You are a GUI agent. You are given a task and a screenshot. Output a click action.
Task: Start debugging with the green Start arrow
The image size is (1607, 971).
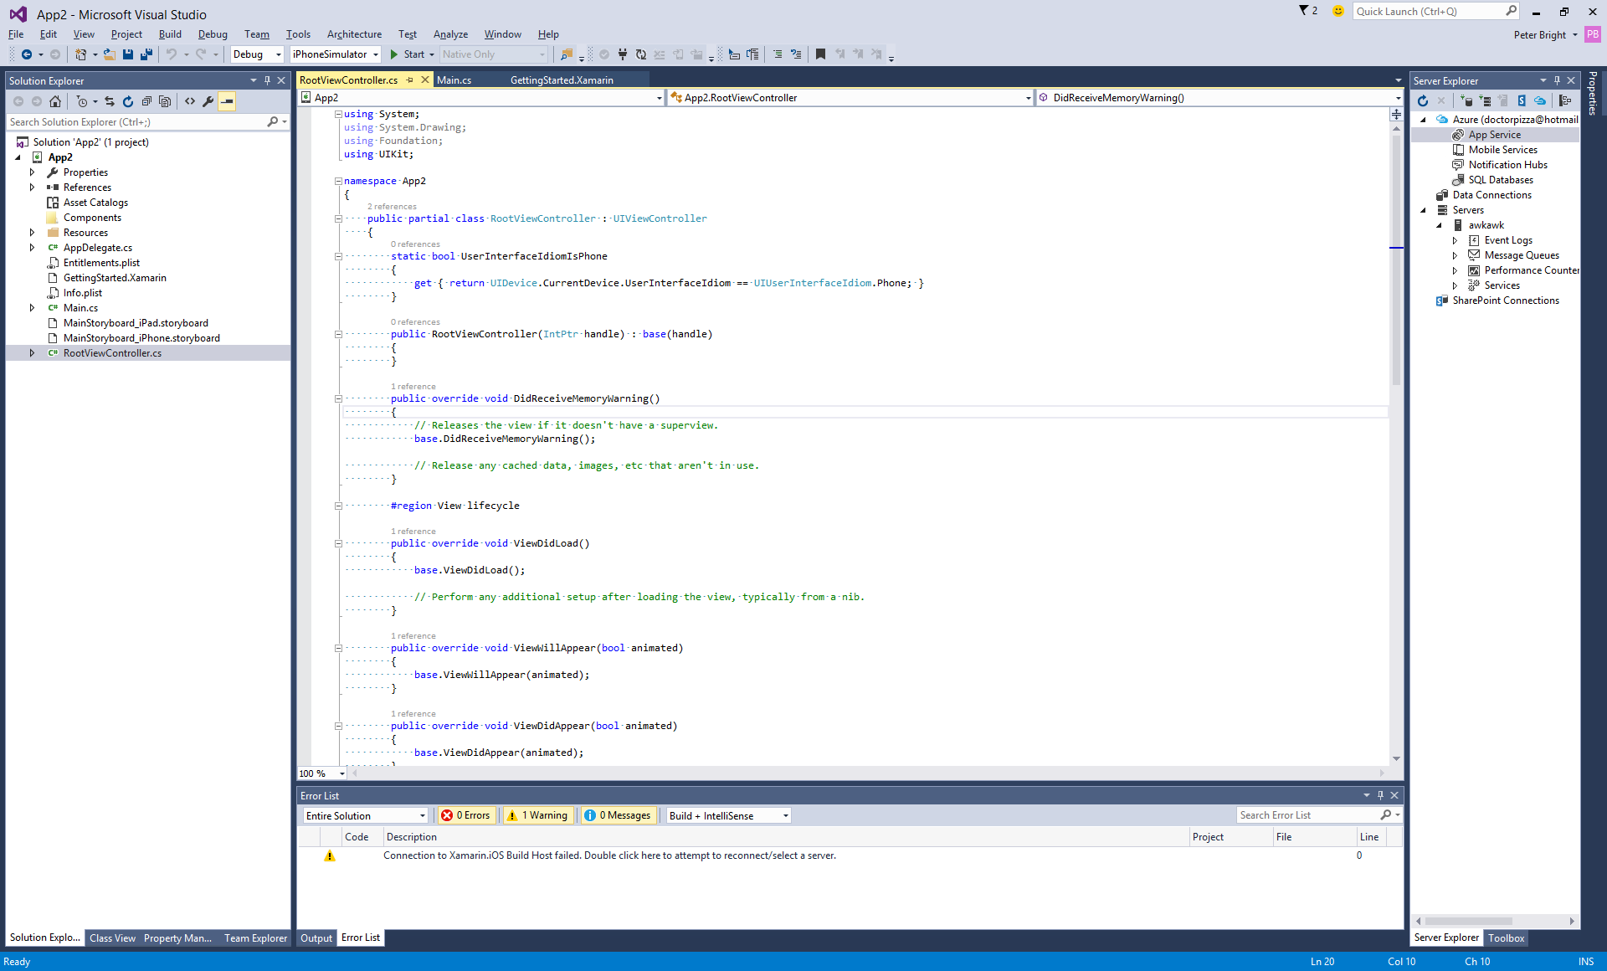point(394,54)
